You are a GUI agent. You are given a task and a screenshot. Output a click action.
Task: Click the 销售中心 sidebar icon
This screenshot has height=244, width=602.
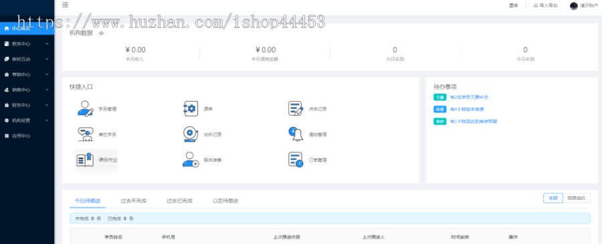[7, 90]
